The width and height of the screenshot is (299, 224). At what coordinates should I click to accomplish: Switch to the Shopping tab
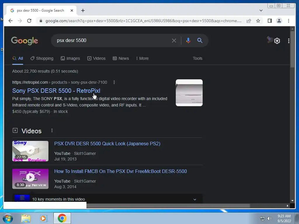coord(42,58)
